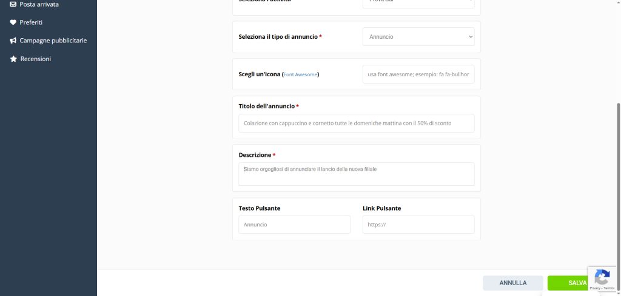Go to Preferiti in the sidebar

point(31,22)
